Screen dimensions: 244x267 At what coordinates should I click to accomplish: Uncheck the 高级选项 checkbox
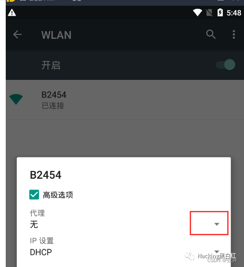[34, 195]
